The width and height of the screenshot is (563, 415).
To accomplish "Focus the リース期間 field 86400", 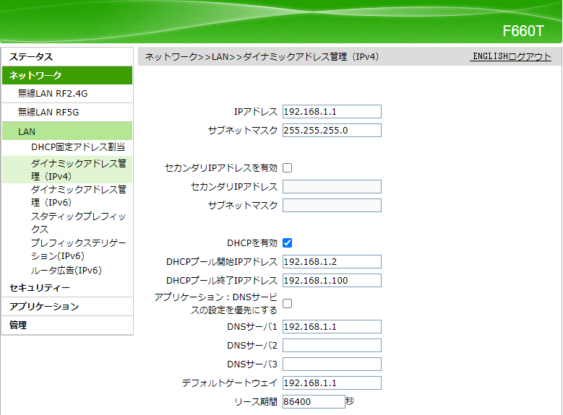I will click(314, 401).
